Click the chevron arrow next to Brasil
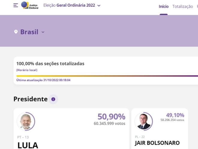Screen dimensions: 198x149 coord(43,32)
